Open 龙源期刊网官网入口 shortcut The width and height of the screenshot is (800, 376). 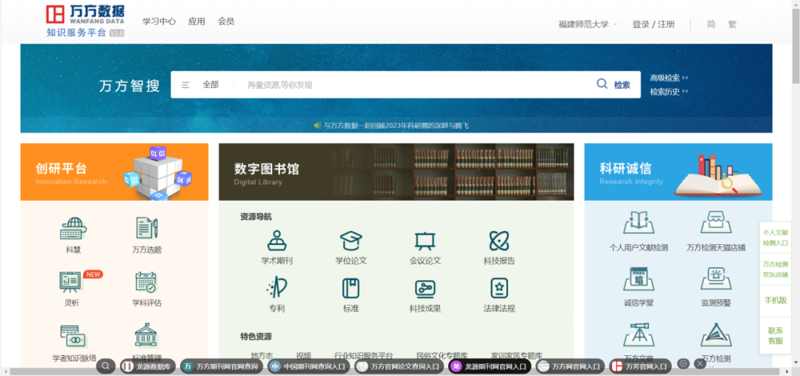click(x=490, y=366)
